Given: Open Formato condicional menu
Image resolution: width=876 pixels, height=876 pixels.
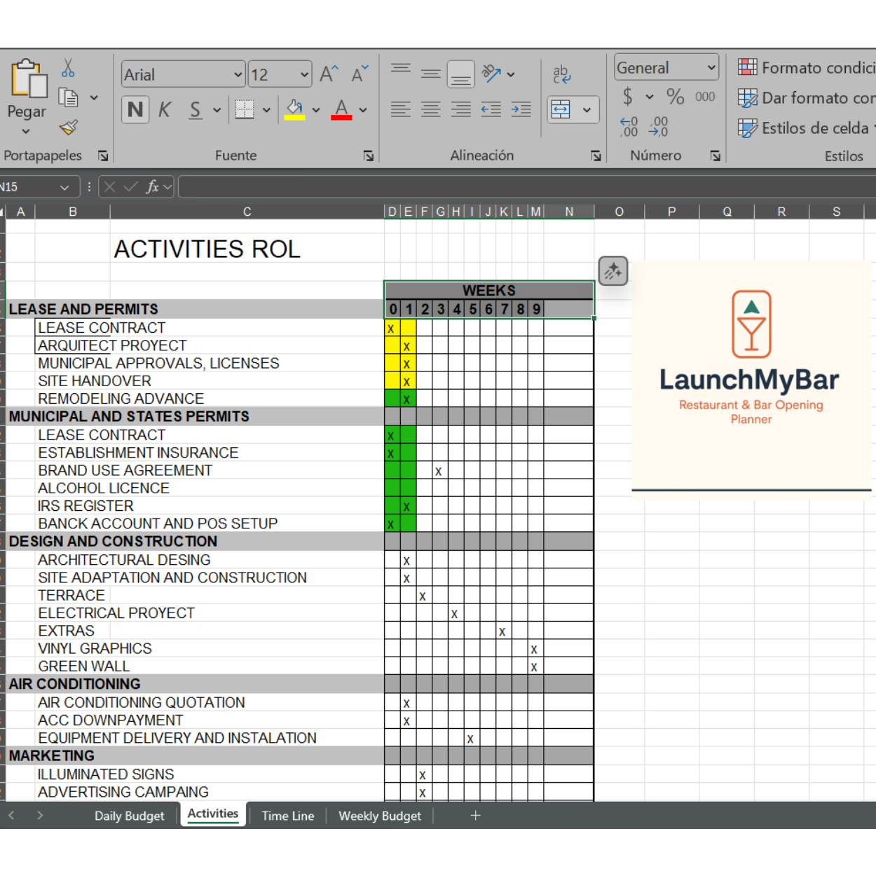Looking at the screenshot, I should (x=806, y=68).
